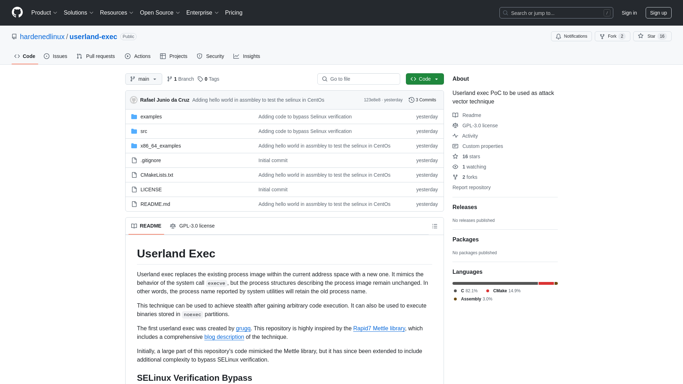Click the Custom properties note icon
683x384 pixels.
(455, 146)
